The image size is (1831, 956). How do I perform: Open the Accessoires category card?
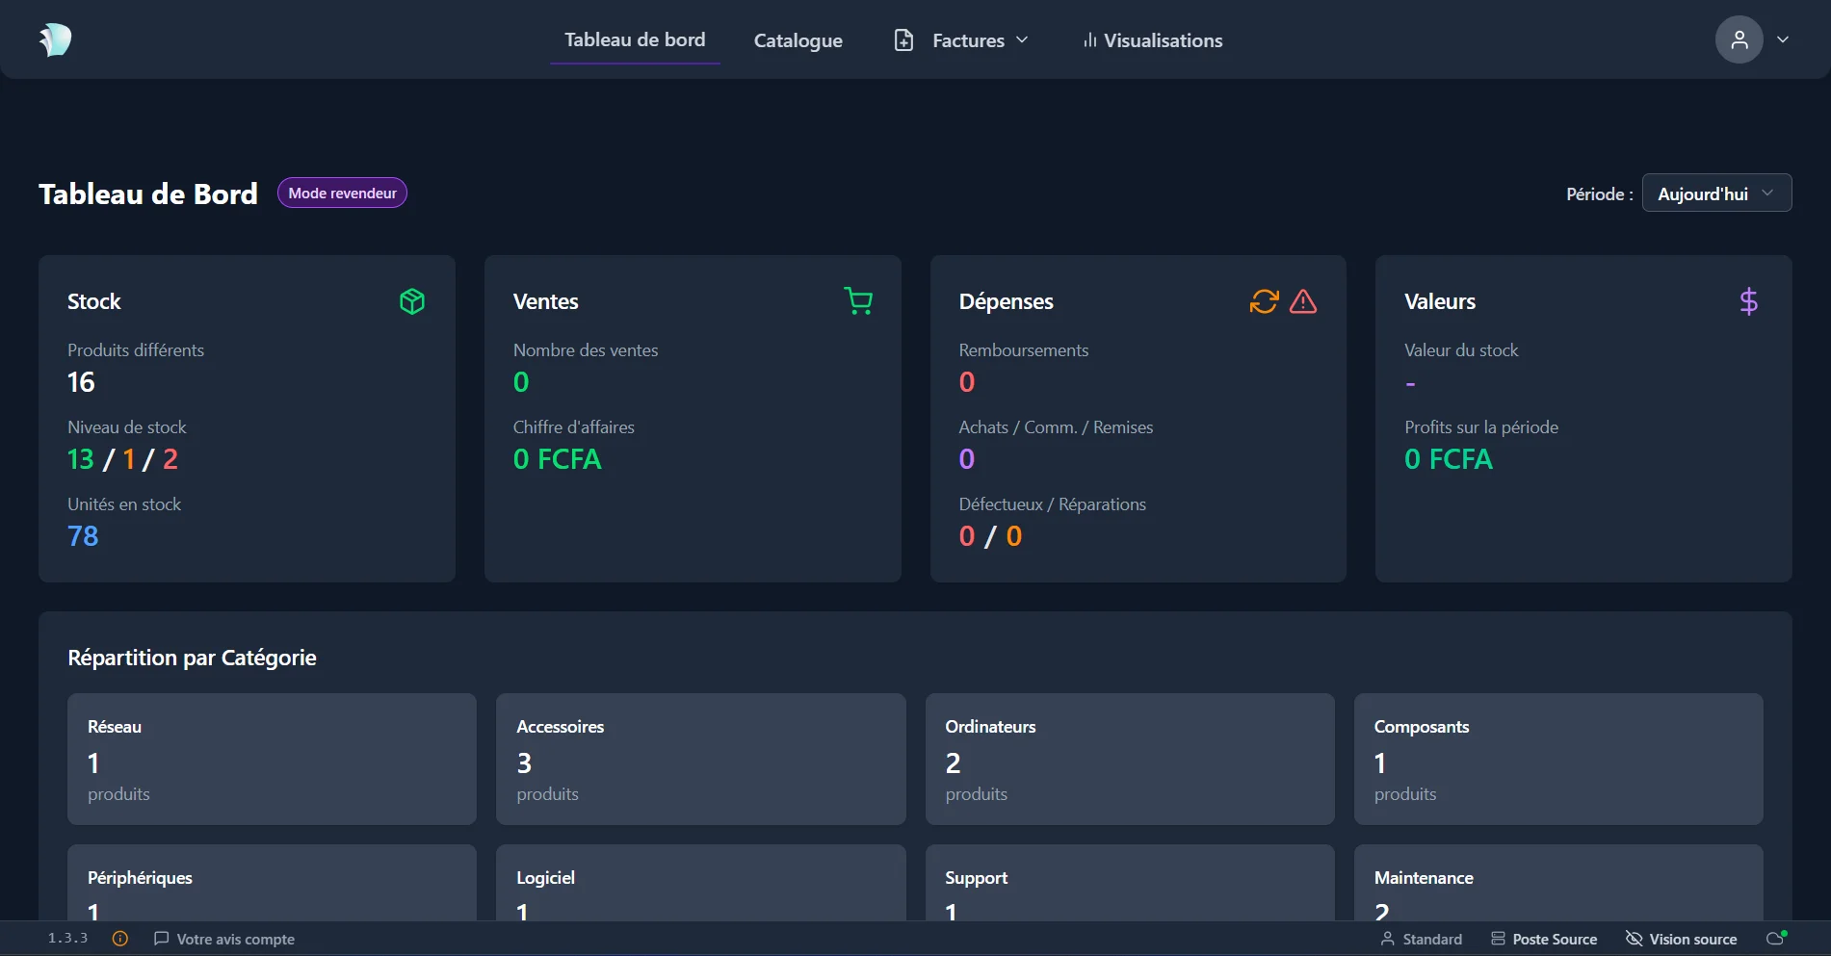coord(700,759)
